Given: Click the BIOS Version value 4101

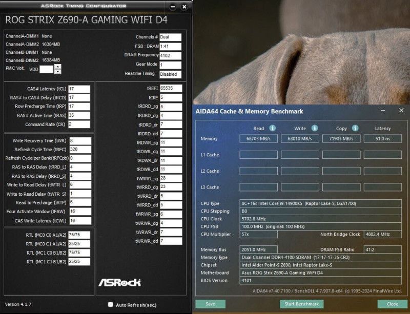Looking at the screenshot, I should click(321, 281).
